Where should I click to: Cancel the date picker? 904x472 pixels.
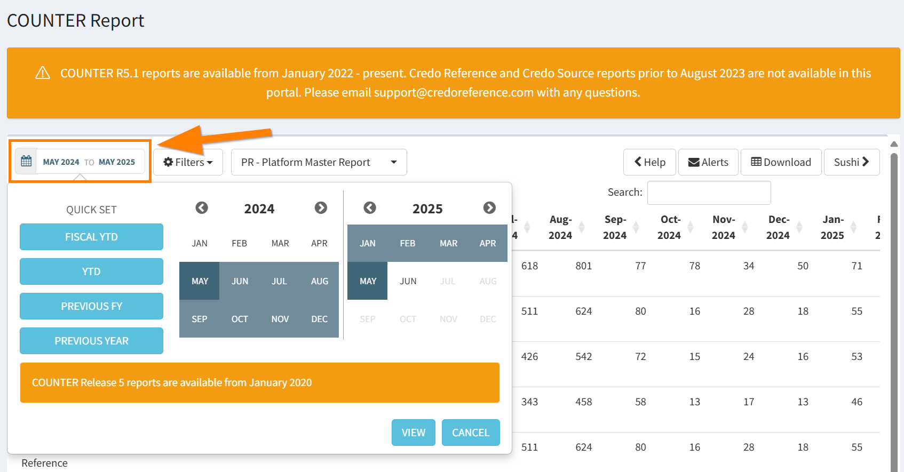coord(471,433)
